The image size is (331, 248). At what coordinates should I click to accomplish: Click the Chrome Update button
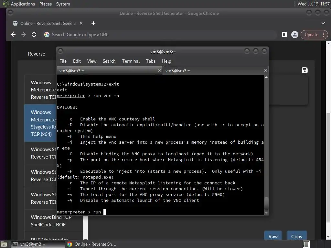(311, 35)
